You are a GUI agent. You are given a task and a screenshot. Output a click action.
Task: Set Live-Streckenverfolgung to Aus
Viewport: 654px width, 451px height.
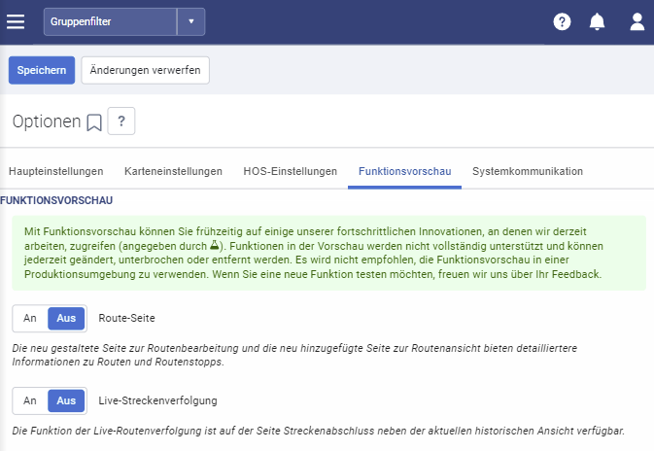tap(66, 400)
